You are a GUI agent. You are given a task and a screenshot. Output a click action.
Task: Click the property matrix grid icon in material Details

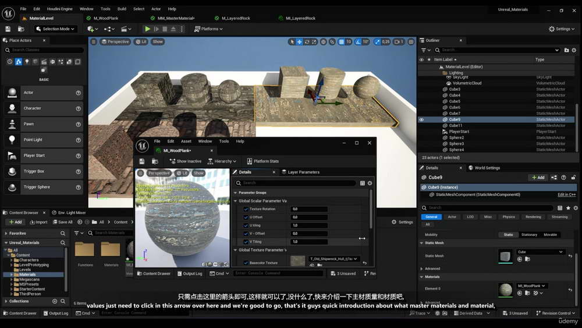pos(362,183)
